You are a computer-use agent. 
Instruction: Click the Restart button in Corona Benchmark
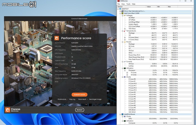(80, 110)
